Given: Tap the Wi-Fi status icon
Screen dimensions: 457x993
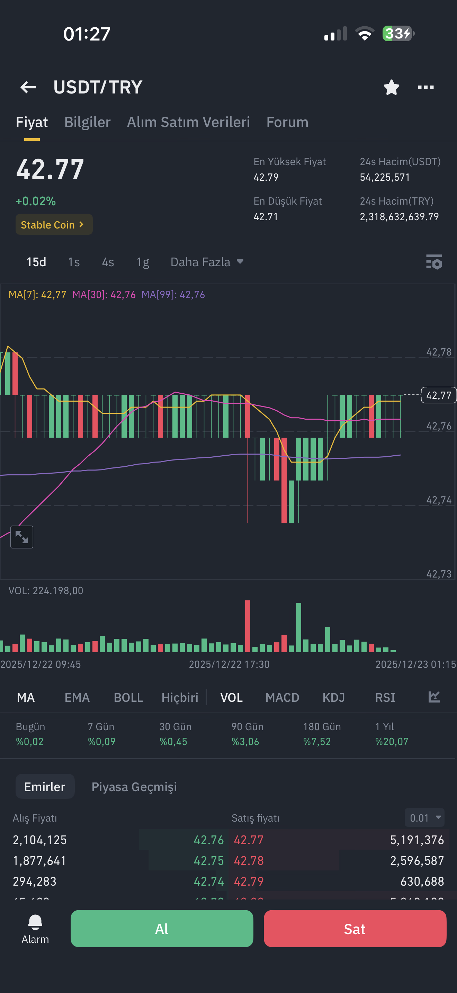Looking at the screenshot, I should (x=365, y=34).
